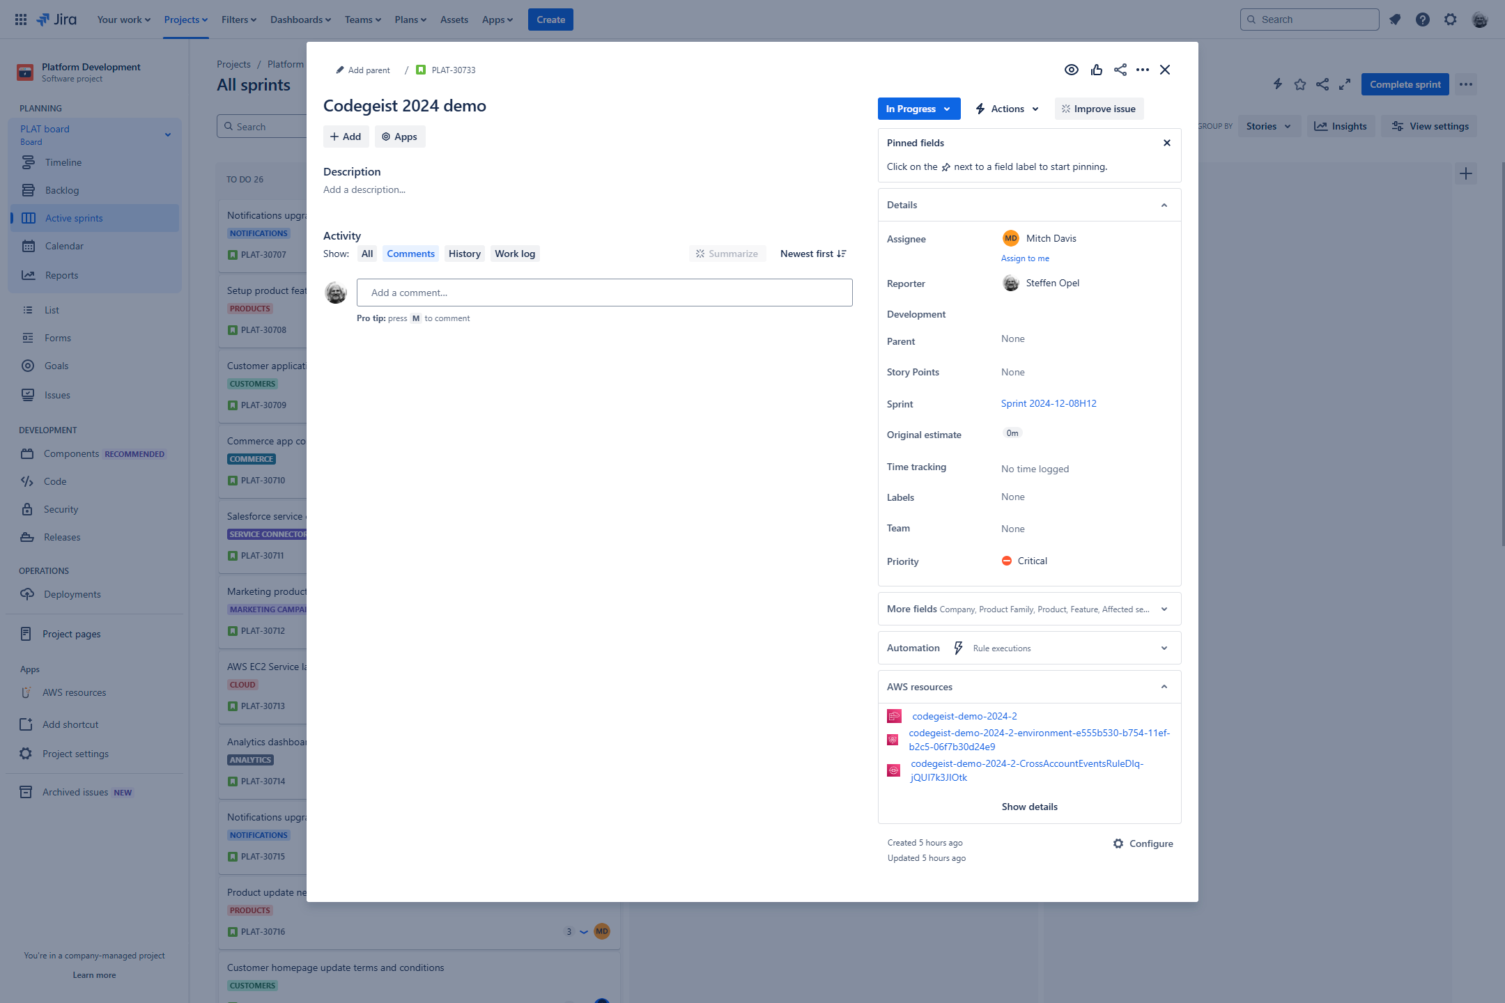Expand the More fields section

coord(1164,609)
